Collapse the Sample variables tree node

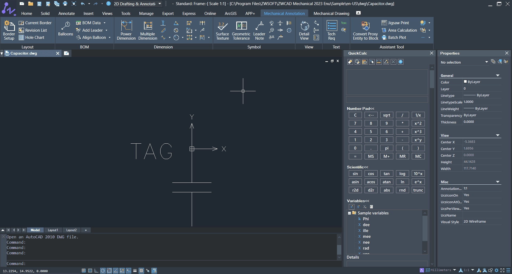(349, 213)
